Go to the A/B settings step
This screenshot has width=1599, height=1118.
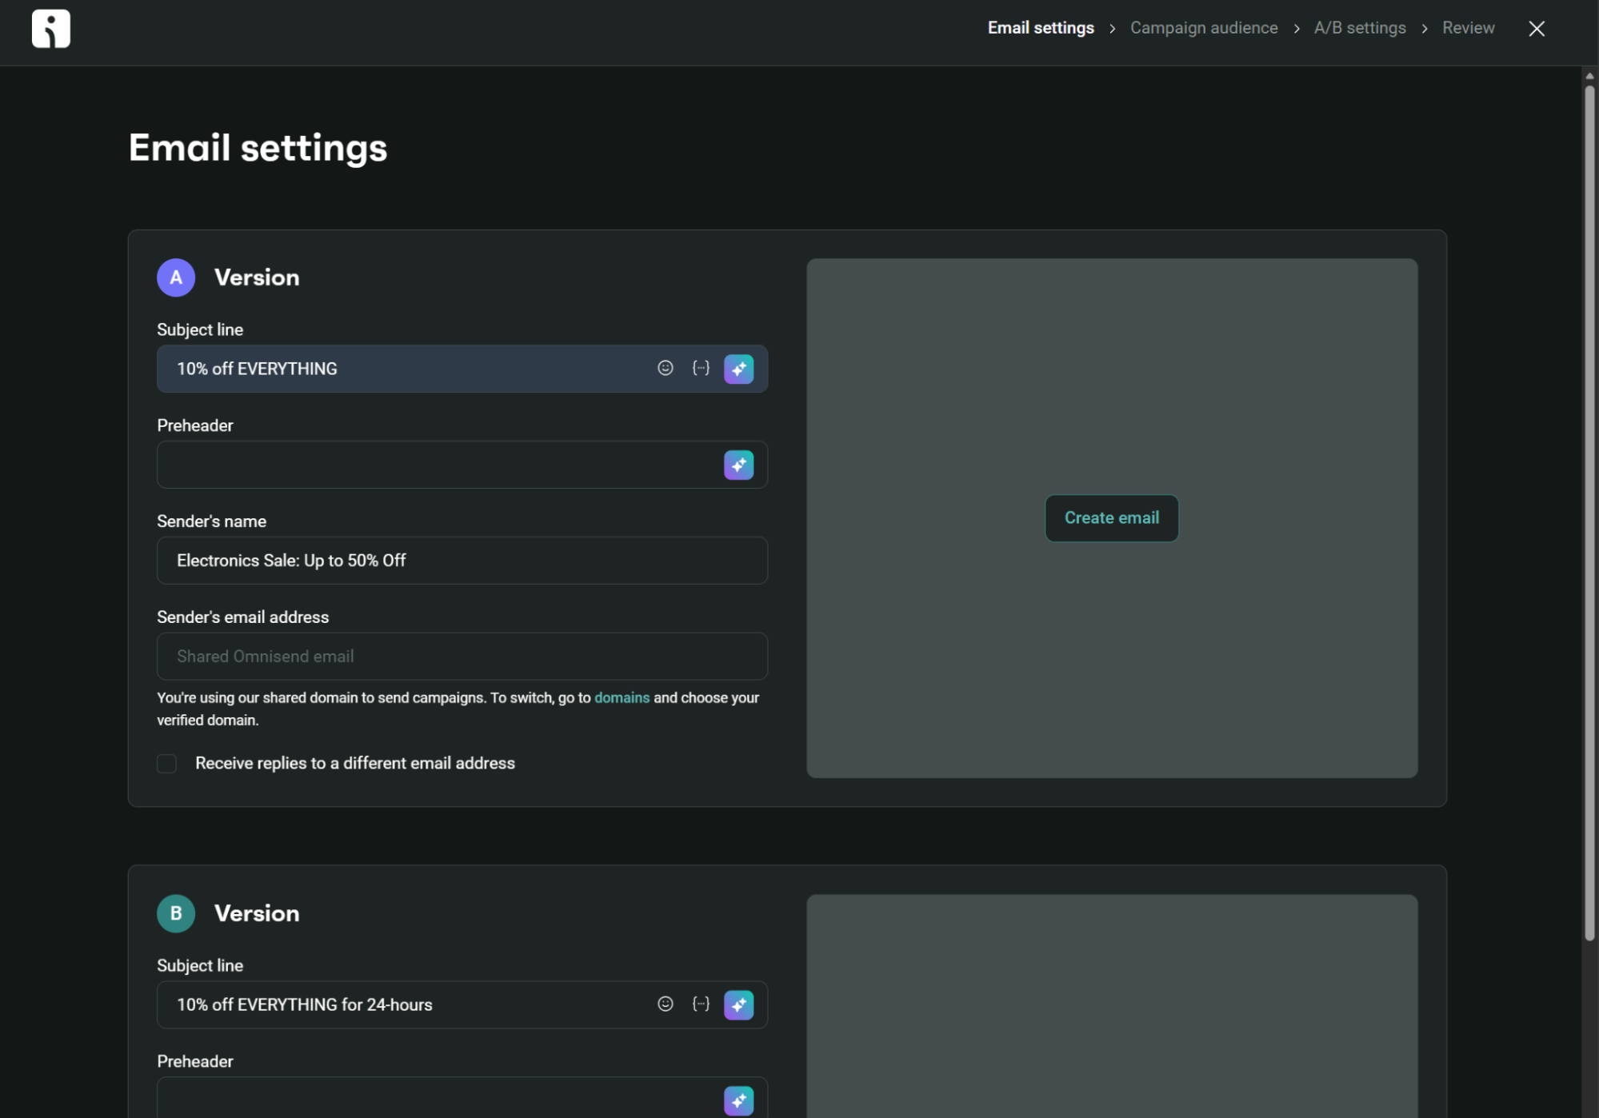(x=1360, y=28)
